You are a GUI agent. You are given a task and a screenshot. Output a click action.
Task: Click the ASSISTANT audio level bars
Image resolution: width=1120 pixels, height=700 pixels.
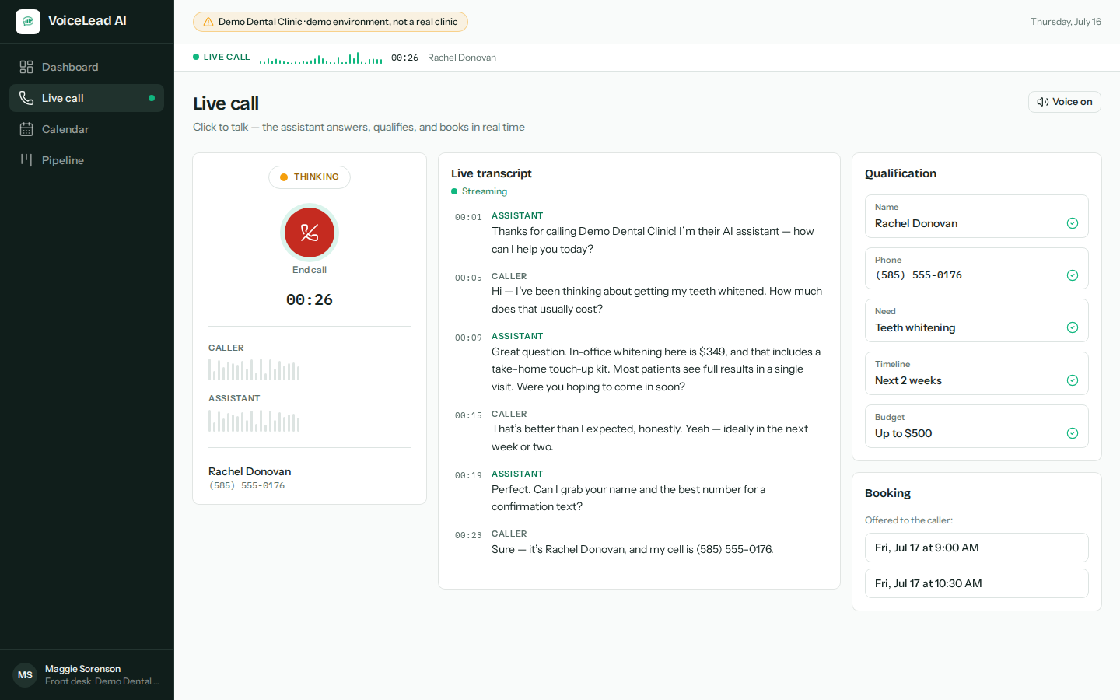point(254,421)
